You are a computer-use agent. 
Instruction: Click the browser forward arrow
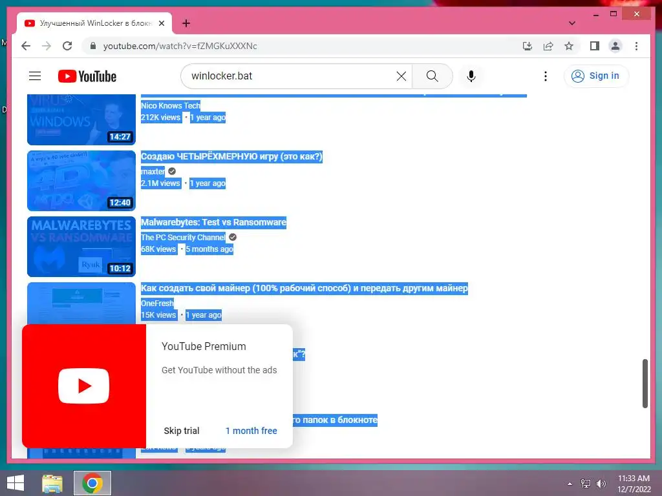[x=47, y=46]
